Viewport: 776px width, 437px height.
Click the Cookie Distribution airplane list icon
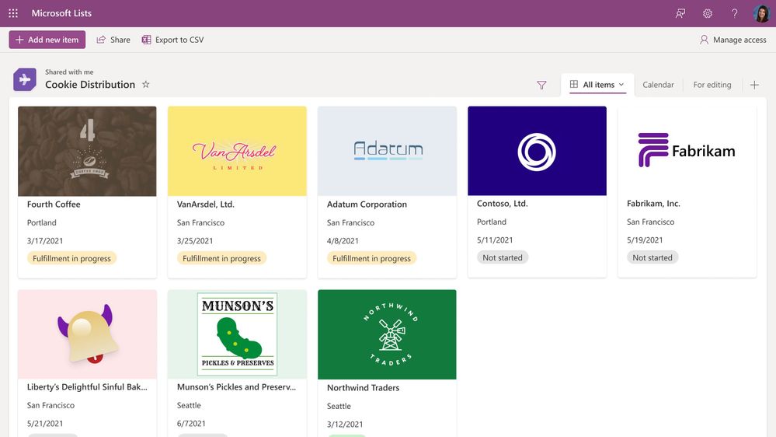click(x=24, y=79)
